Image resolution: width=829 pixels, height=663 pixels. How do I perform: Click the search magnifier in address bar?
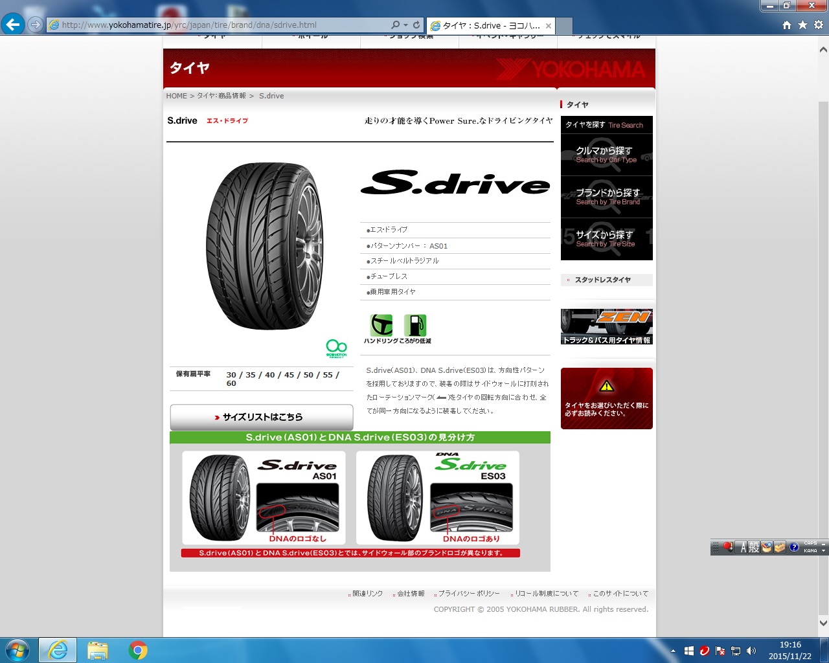pos(396,25)
